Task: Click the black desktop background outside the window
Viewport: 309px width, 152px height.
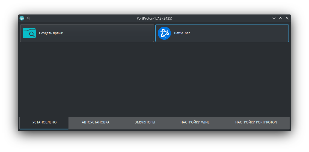Action: pos(154,141)
